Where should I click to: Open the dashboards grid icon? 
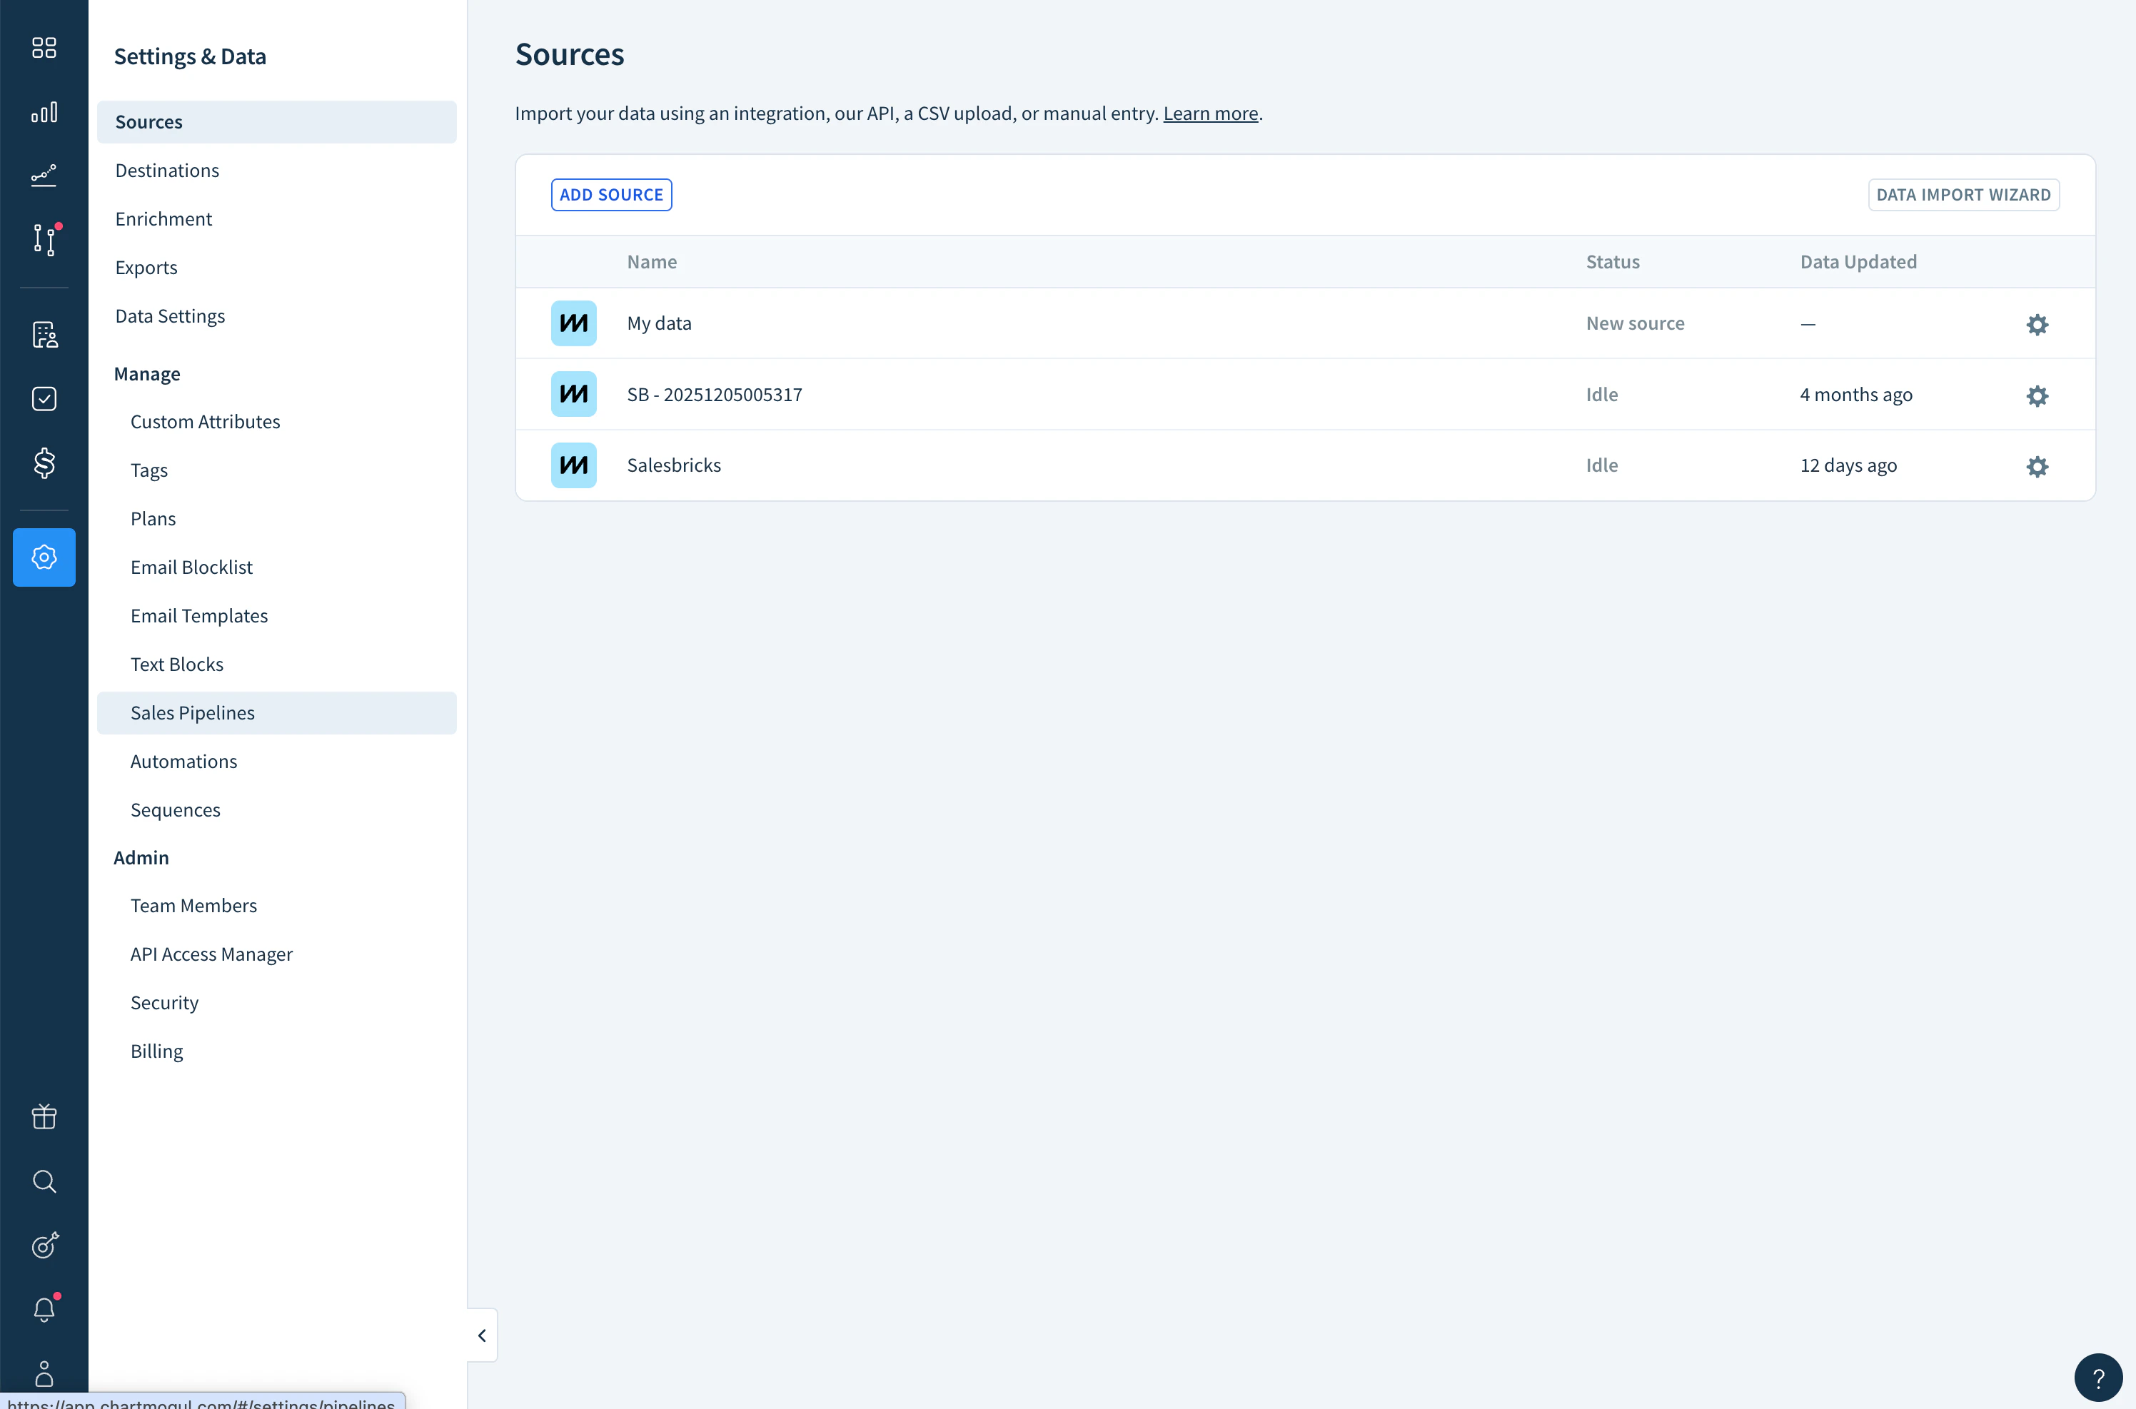[43, 48]
